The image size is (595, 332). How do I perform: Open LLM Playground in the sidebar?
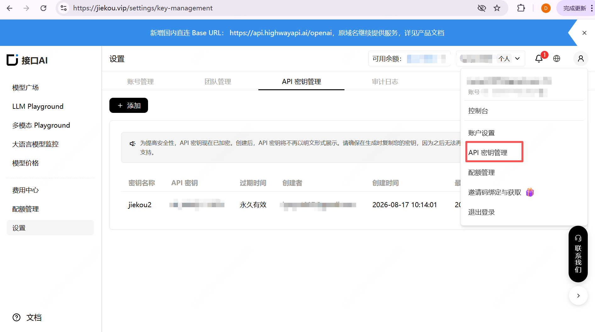(38, 107)
